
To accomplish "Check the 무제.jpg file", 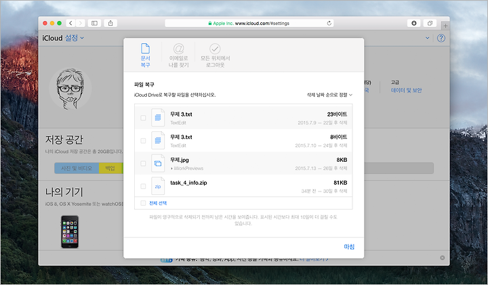I will 143,163.
